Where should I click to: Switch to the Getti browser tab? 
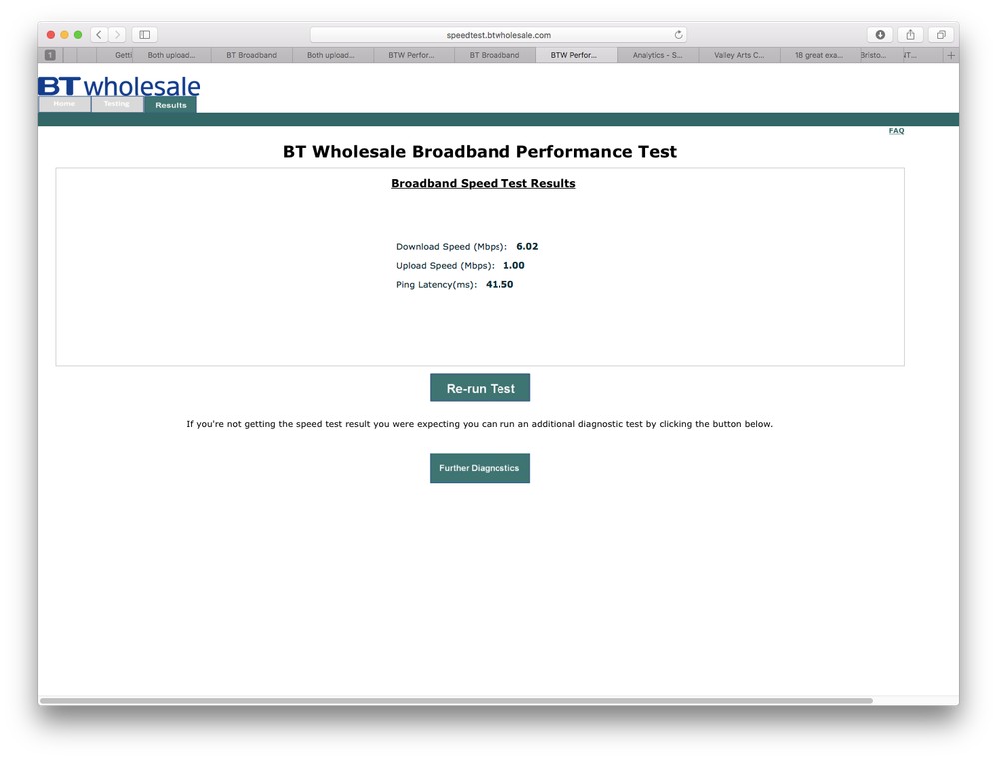point(115,55)
